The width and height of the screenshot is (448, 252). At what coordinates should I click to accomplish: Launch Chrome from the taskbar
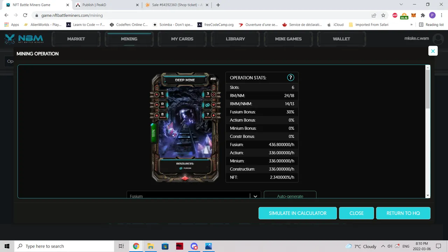[x=136, y=246]
